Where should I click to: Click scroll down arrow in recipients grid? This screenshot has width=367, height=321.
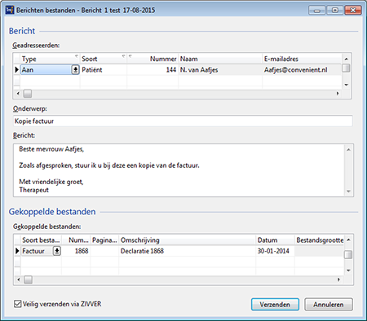click(x=346, y=85)
